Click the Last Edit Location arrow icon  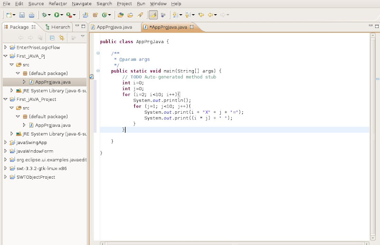(201, 15)
